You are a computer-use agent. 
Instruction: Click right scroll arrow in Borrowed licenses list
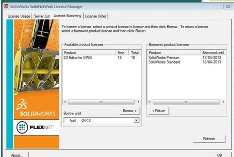pos(223,102)
